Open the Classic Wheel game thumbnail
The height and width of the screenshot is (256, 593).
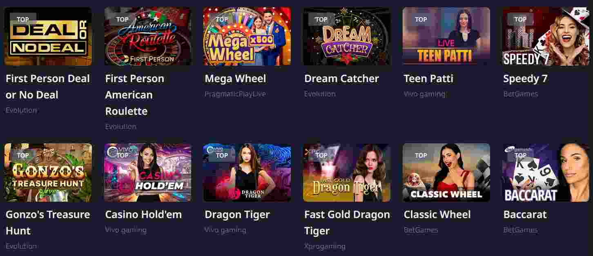coord(446,172)
